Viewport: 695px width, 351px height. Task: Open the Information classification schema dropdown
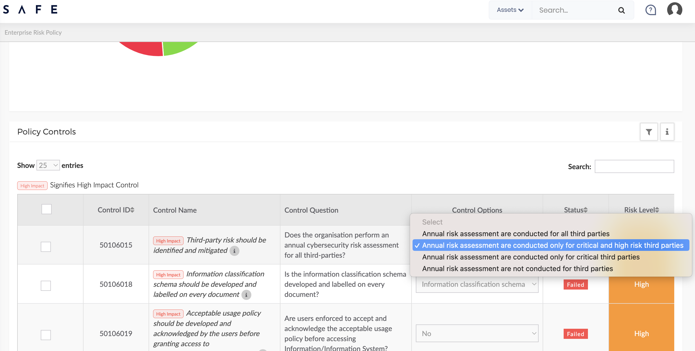[477, 284]
